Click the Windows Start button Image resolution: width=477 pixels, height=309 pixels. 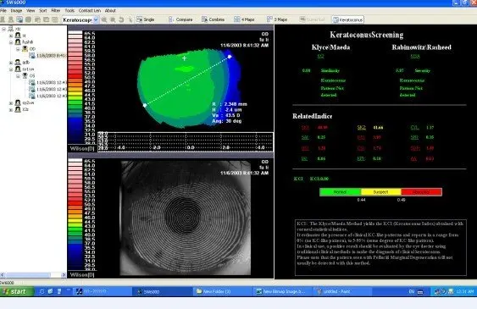[17, 292]
